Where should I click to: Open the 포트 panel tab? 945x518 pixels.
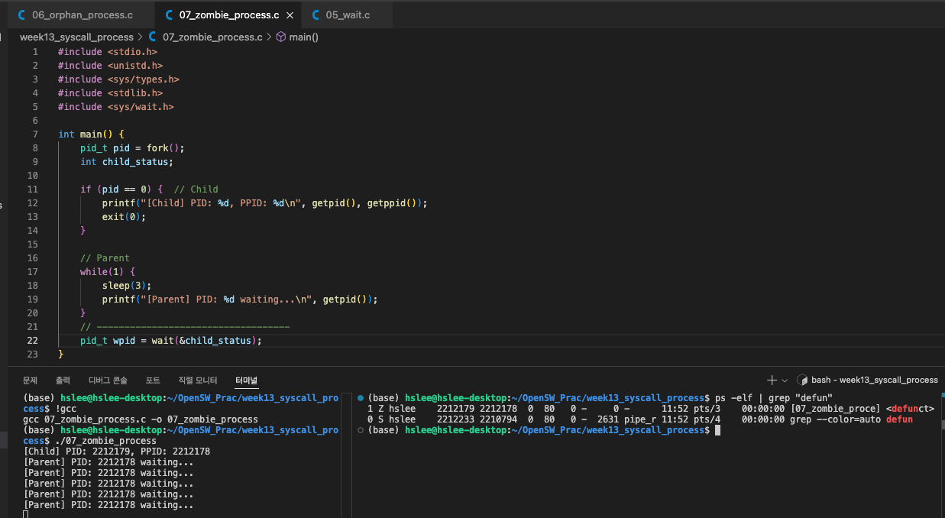(x=153, y=380)
